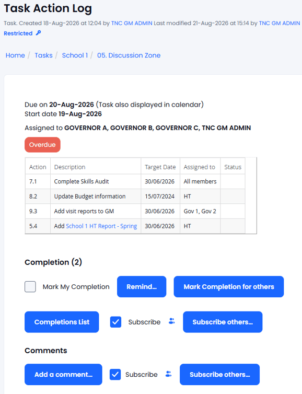Screen dimensions: 302x394
Task: Click Add a comment... button
Action: 63,374
